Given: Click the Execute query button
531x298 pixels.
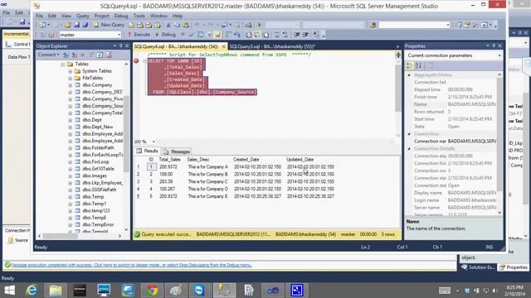Looking at the screenshot, I should click(139, 35).
